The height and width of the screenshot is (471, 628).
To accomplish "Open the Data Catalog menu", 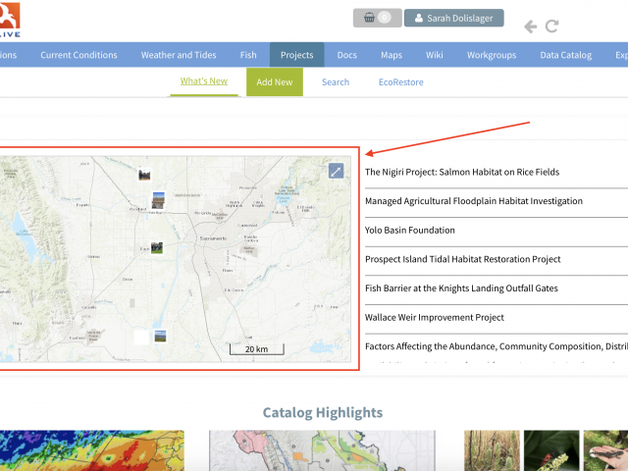I will tap(565, 55).
